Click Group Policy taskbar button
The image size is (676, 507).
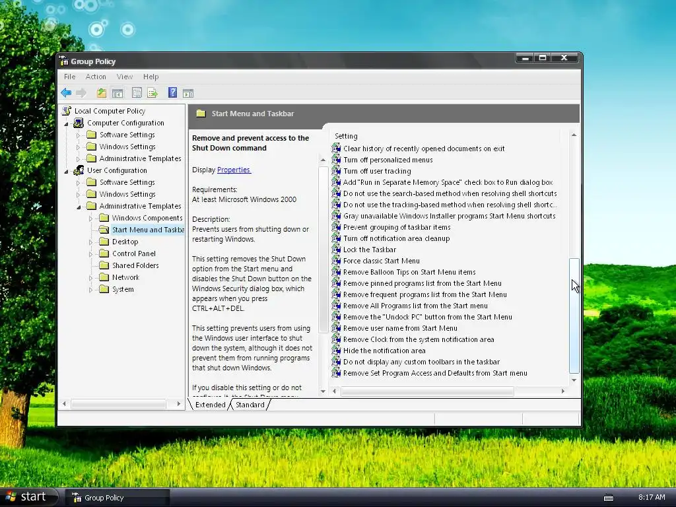[x=118, y=498]
